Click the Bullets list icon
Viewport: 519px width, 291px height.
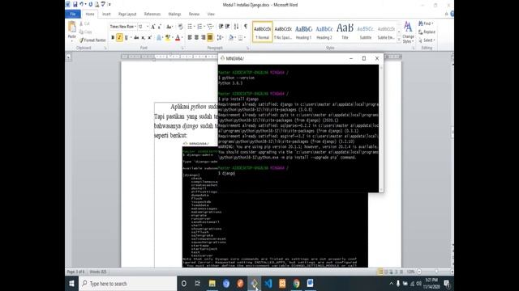pos(190,27)
